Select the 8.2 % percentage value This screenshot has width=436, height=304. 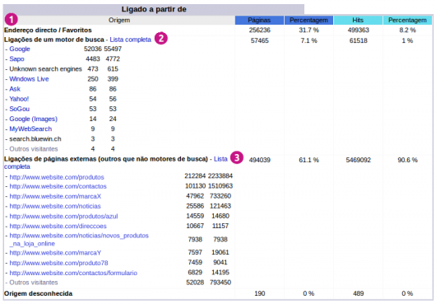[x=407, y=30]
